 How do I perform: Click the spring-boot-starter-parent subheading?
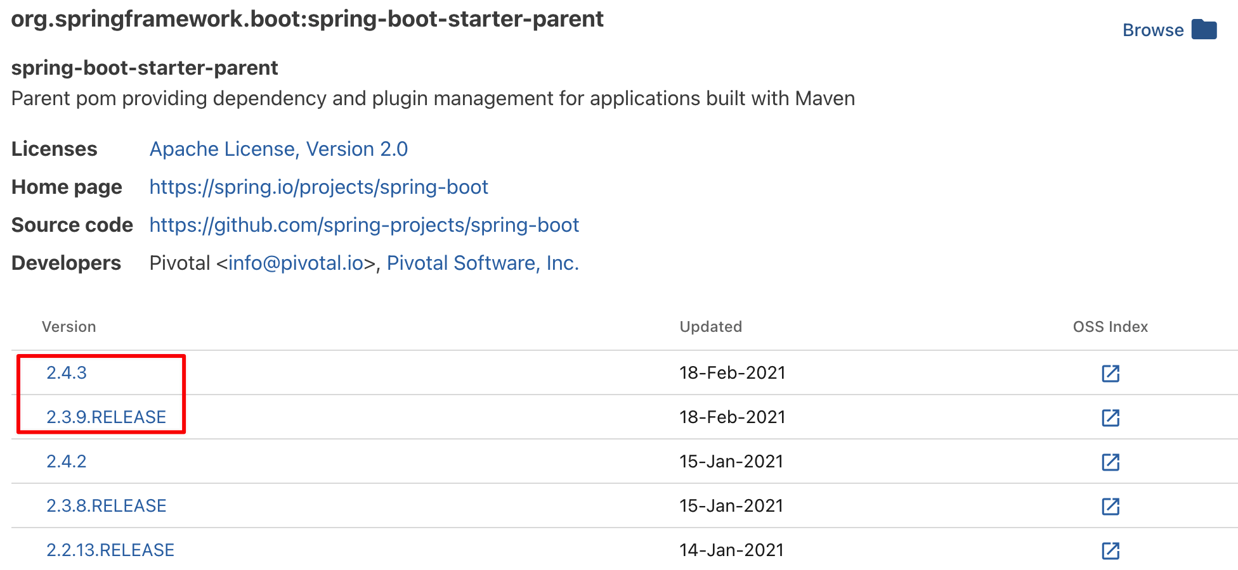click(x=145, y=68)
